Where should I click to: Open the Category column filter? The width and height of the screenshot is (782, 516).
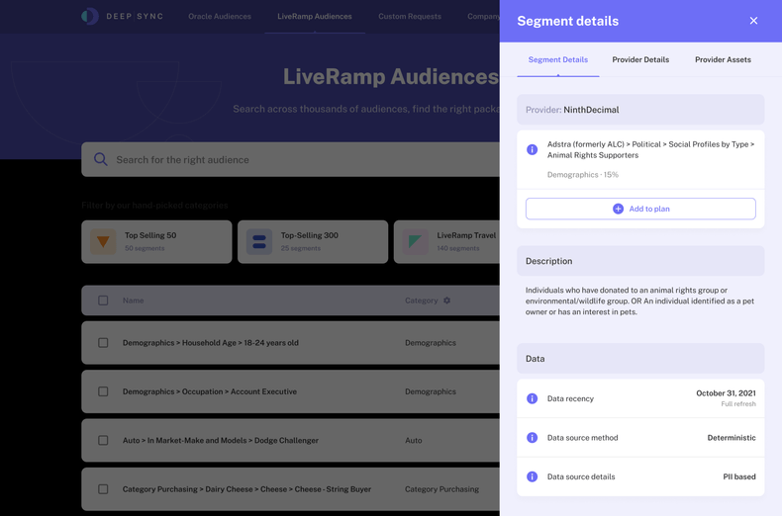pos(447,301)
